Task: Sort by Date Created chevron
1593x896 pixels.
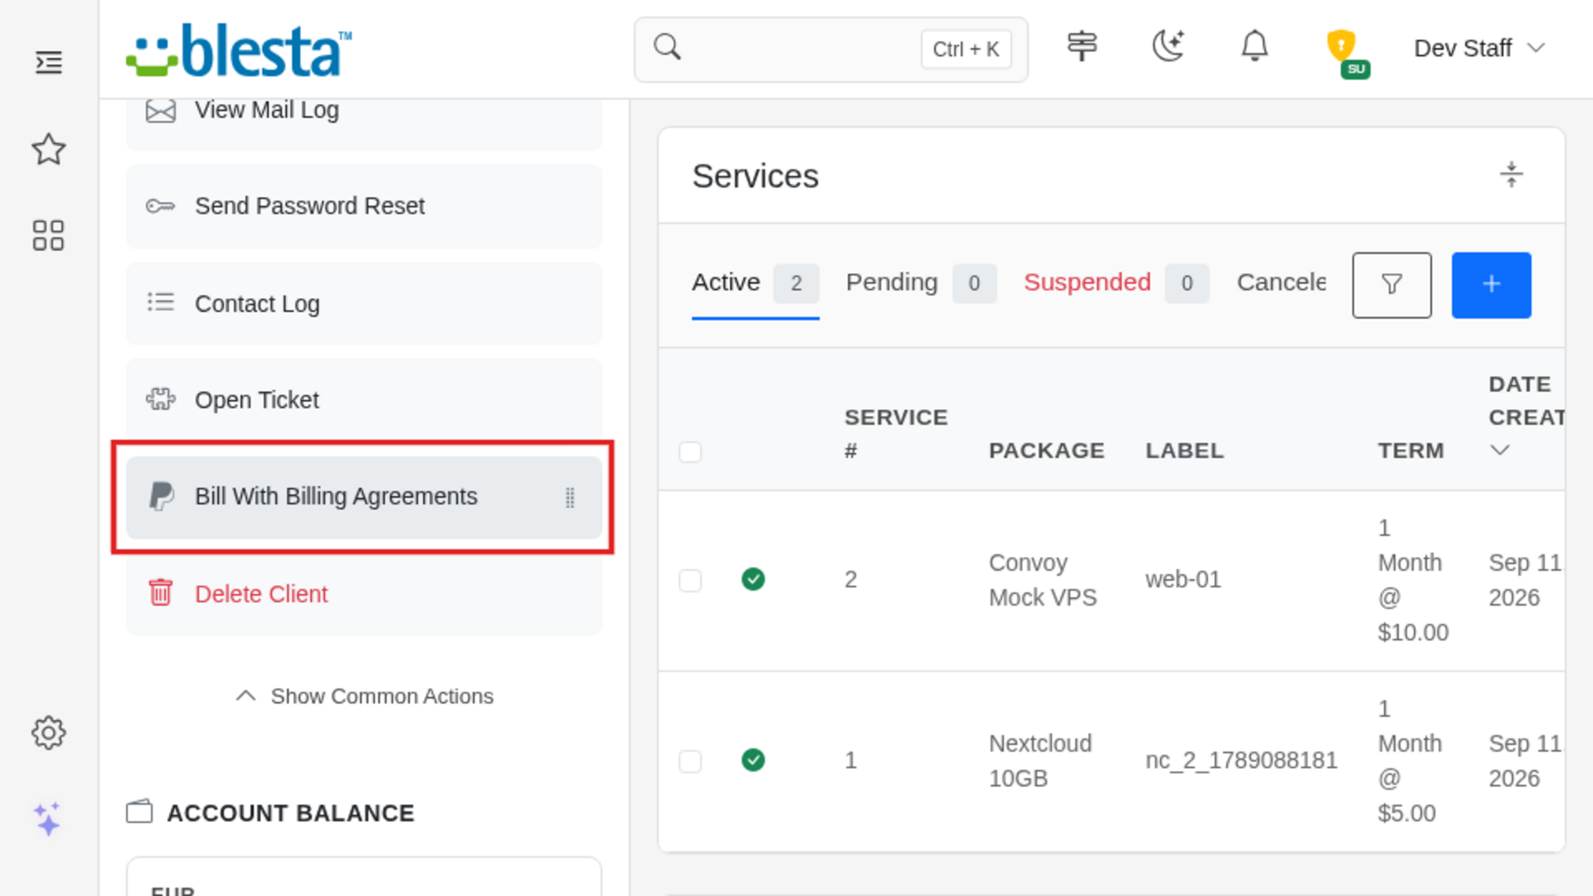Action: tap(1499, 450)
